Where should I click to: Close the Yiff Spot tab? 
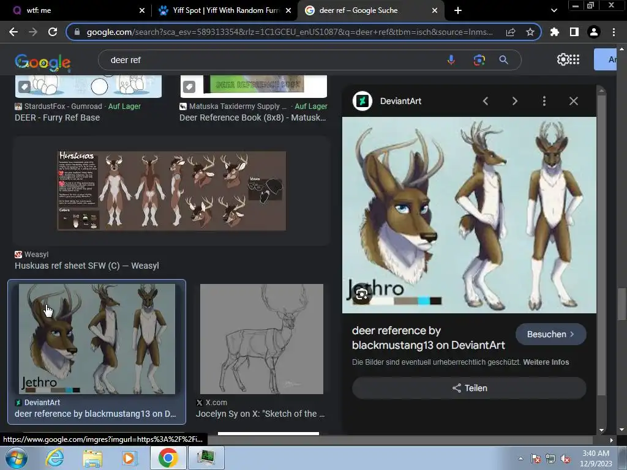tap(288, 10)
